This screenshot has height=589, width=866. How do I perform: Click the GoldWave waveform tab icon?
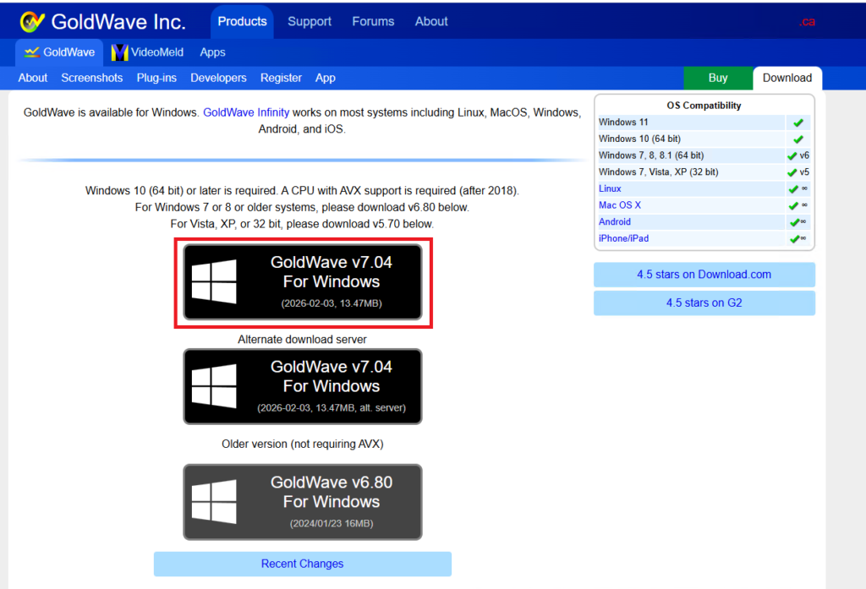32,52
